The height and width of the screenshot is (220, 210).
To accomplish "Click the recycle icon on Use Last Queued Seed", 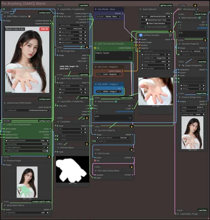I will click(x=145, y=27).
